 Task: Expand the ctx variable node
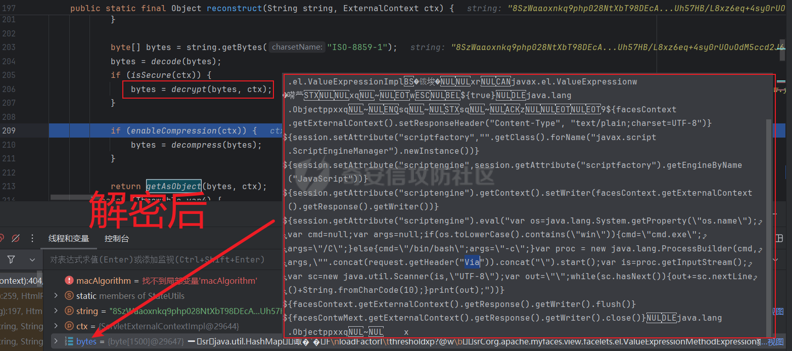pos(56,326)
